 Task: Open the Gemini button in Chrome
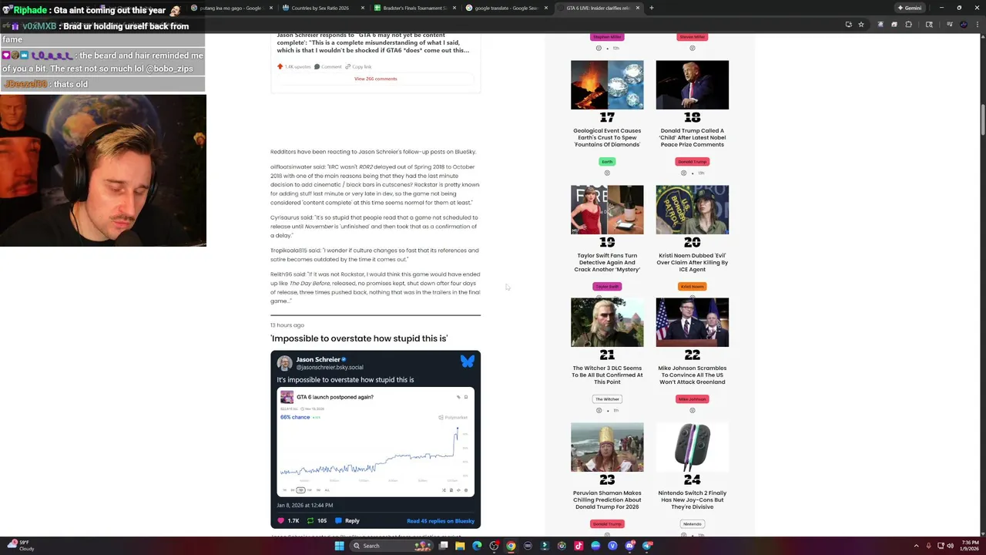(x=909, y=8)
